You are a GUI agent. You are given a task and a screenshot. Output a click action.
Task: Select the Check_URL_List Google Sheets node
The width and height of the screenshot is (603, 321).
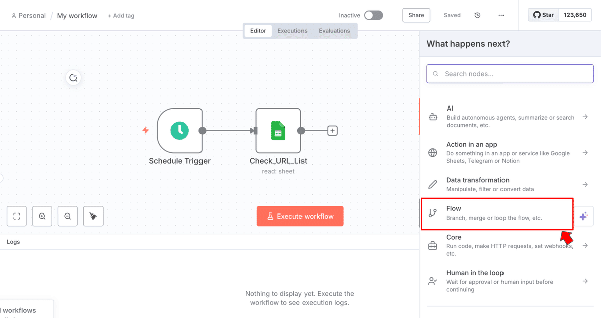pos(278,131)
